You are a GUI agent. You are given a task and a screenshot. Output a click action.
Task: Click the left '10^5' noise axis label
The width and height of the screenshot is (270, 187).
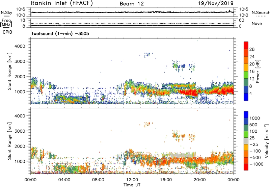[x=21, y=9]
